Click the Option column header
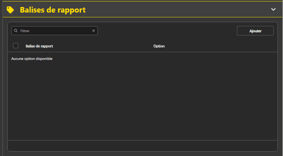The height and width of the screenshot is (156, 283). [x=159, y=46]
